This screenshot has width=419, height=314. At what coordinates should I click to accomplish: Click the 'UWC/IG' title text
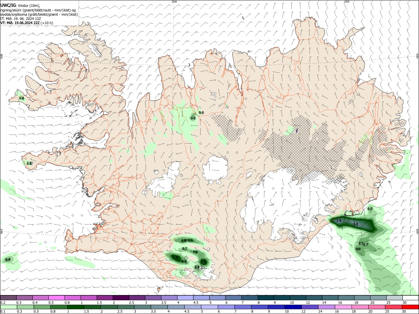(x=8, y=5)
